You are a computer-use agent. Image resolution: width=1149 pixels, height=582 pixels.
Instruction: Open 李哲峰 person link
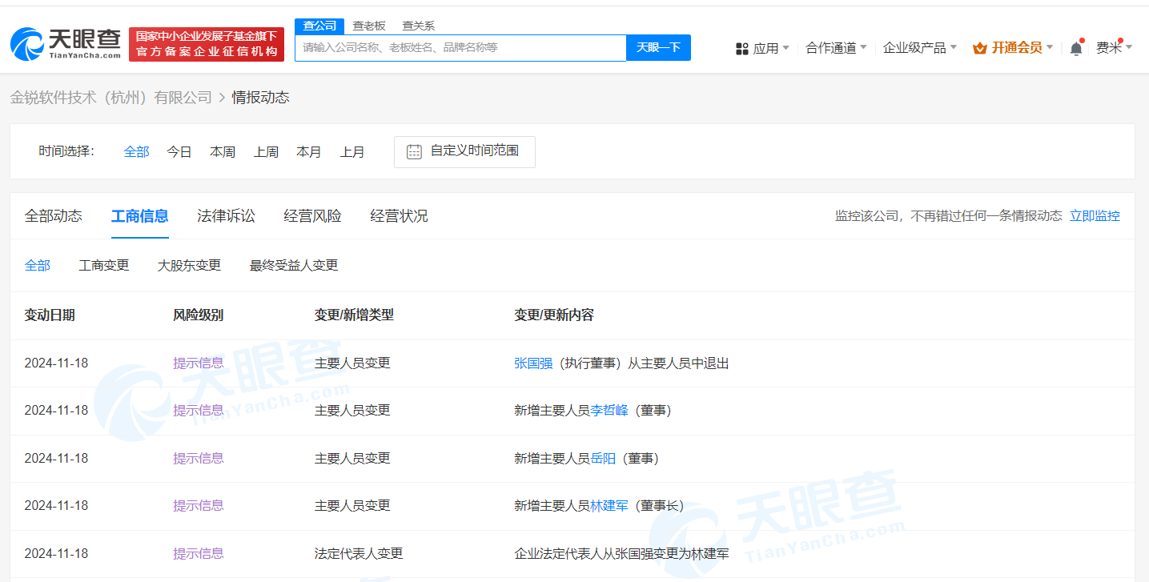click(x=609, y=411)
